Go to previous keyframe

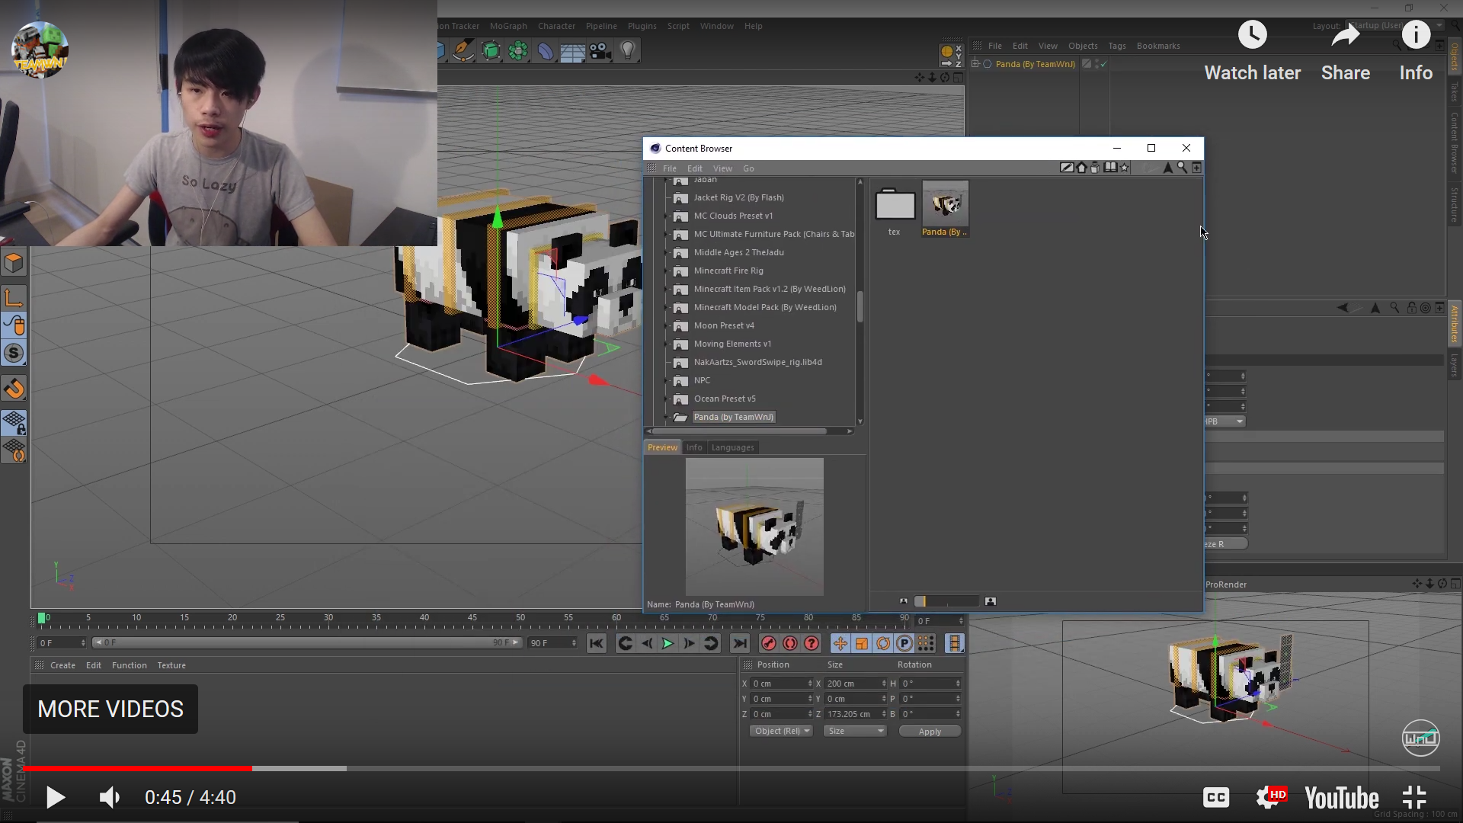coord(625,644)
